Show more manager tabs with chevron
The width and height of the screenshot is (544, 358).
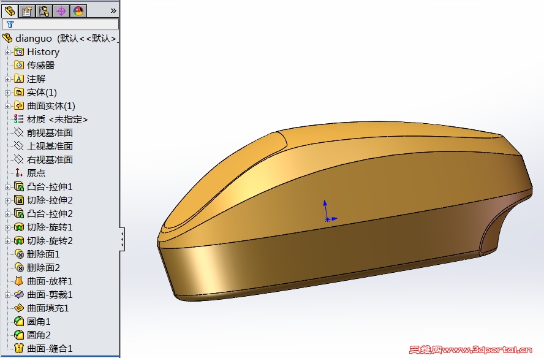(x=113, y=11)
